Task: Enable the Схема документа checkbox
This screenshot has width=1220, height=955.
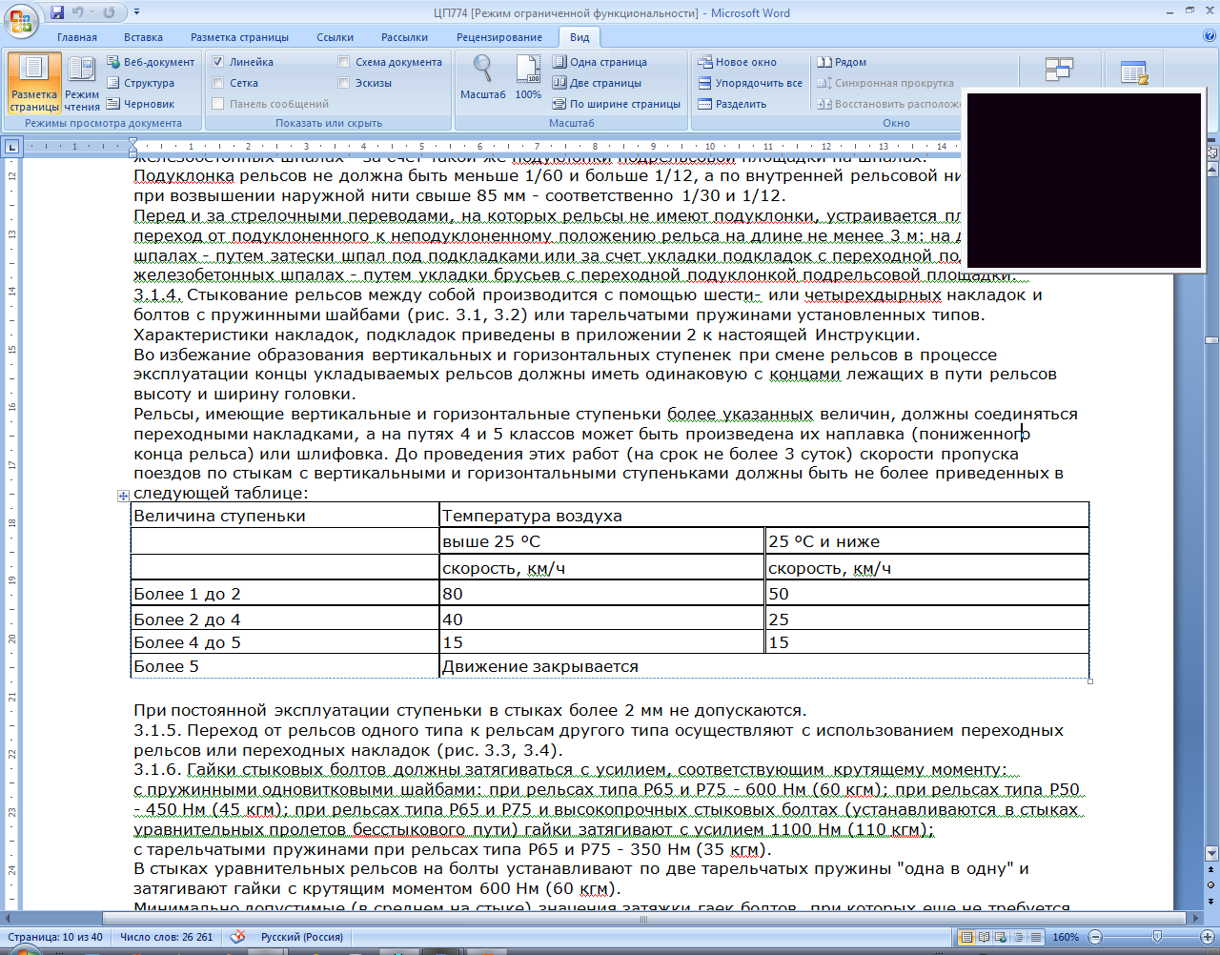Action: tap(344, 62)
